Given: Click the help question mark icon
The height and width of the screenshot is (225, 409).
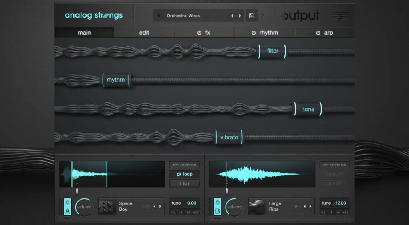Looking at the screenshot, I should [262, 16].
